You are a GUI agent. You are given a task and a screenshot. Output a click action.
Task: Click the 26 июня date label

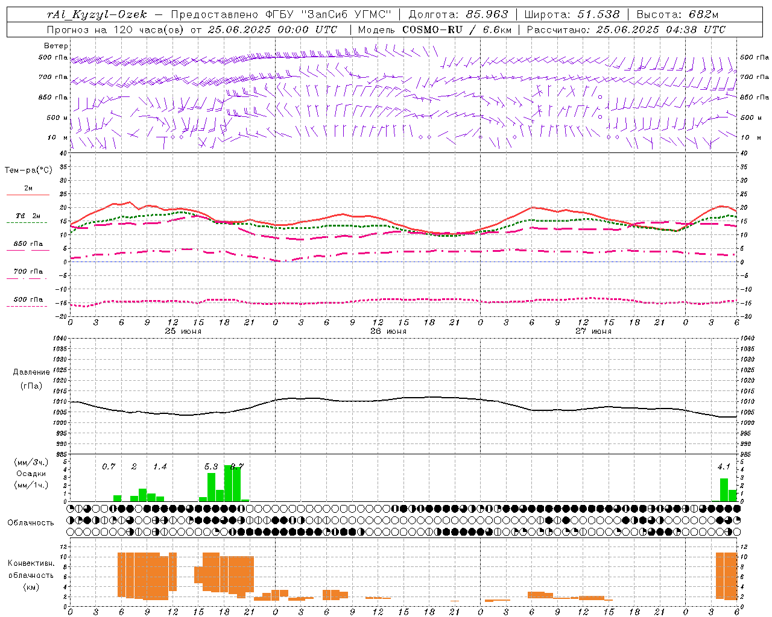[388, 331]
